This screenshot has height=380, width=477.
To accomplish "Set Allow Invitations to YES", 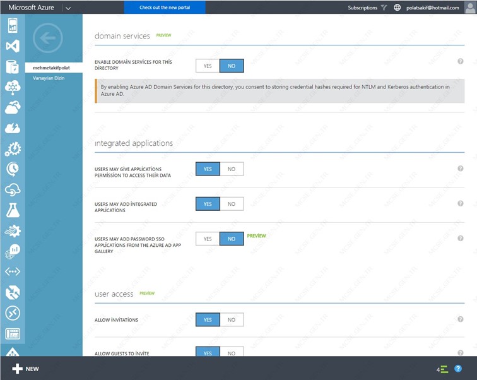I will point(208,320).
